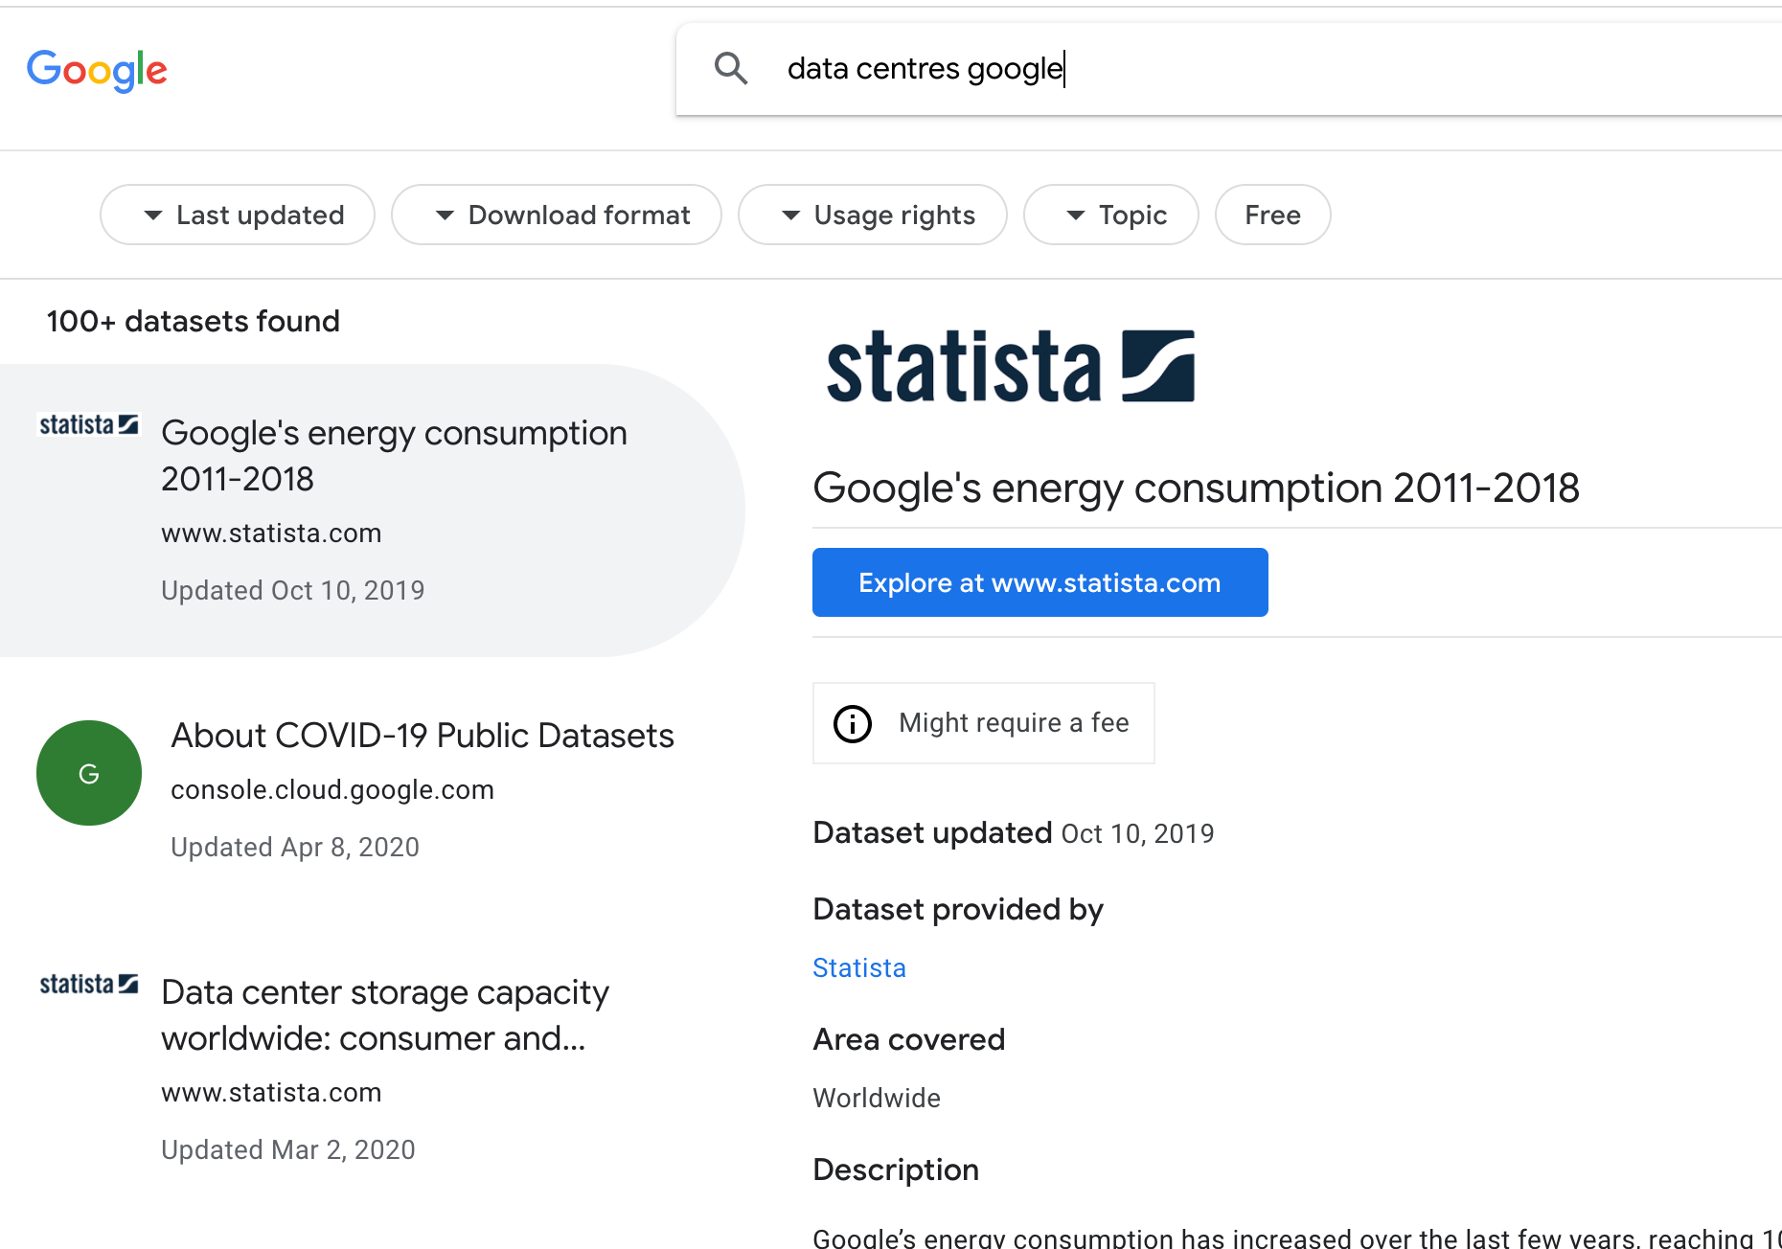Click the Statista icon beside Google's energy consumption result

coord(88,424)
